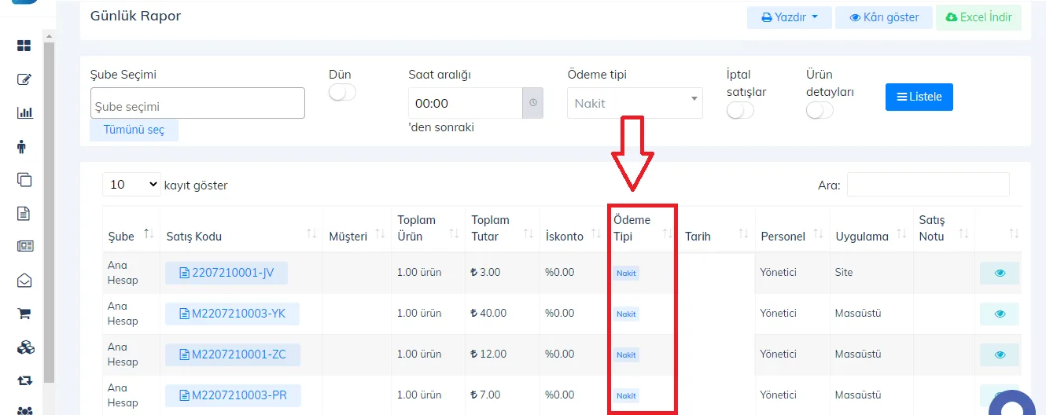
Task: Click the Nakit badge in M2207210001-ZC row
Action: pyautogui.click(x=627, y=354)
